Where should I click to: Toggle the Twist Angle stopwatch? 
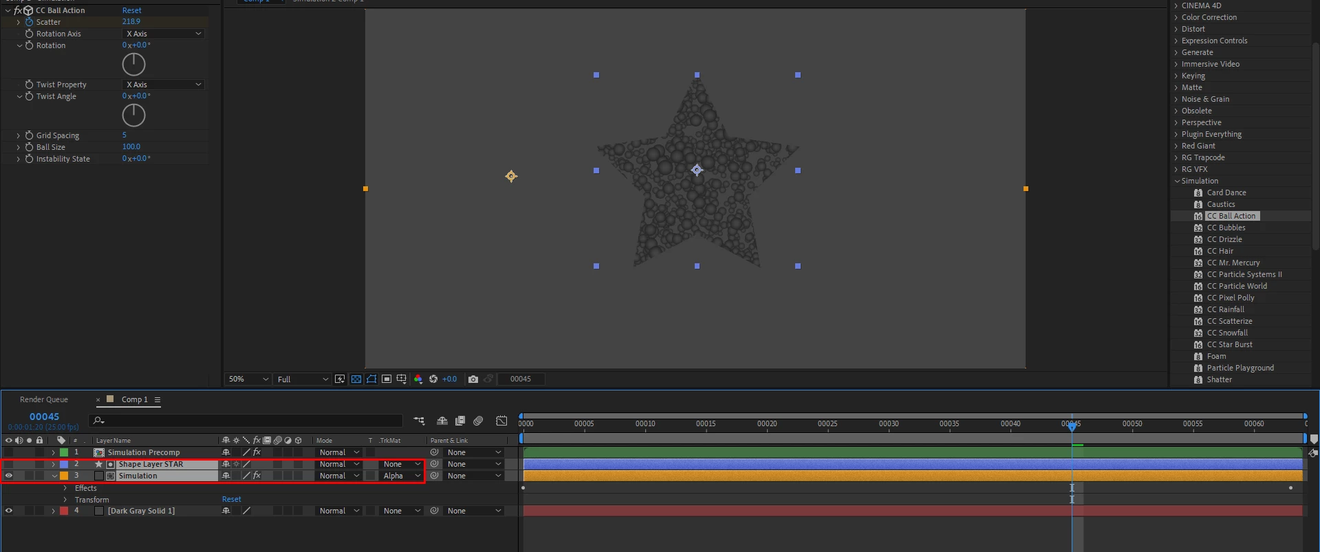click(x=29, y=96)
